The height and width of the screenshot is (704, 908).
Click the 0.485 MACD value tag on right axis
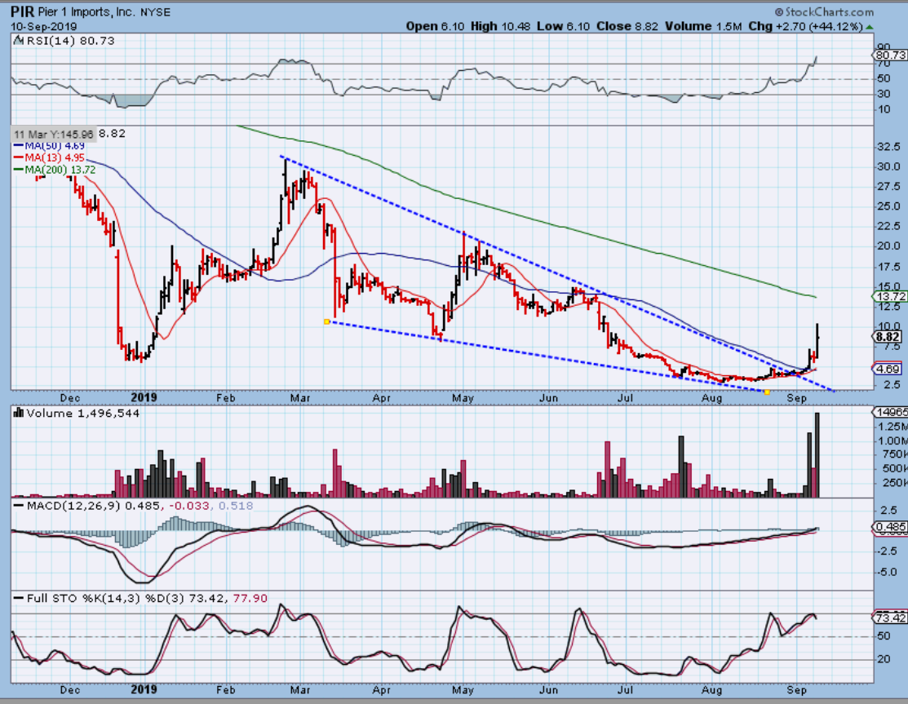click(890, 527)
